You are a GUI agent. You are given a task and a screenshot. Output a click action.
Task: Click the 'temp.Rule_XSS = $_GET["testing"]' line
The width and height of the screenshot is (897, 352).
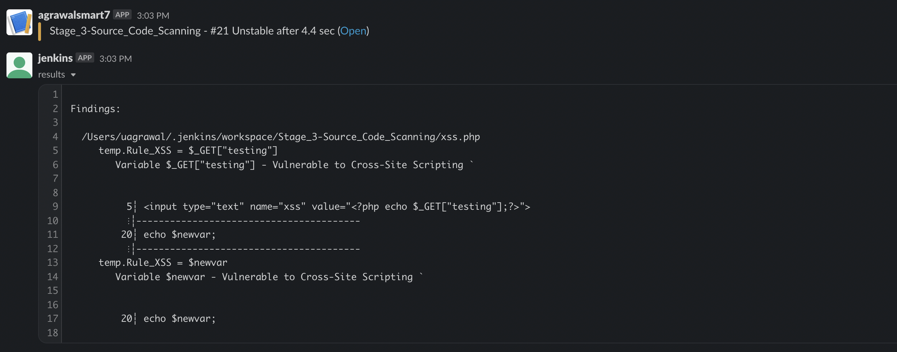click(x=188, y=150)
